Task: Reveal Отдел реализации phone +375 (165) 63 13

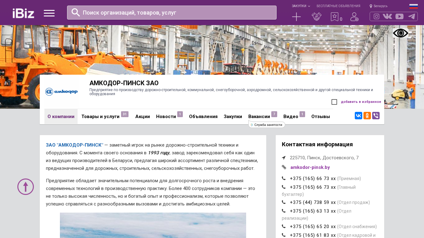Action: [313, 211]
